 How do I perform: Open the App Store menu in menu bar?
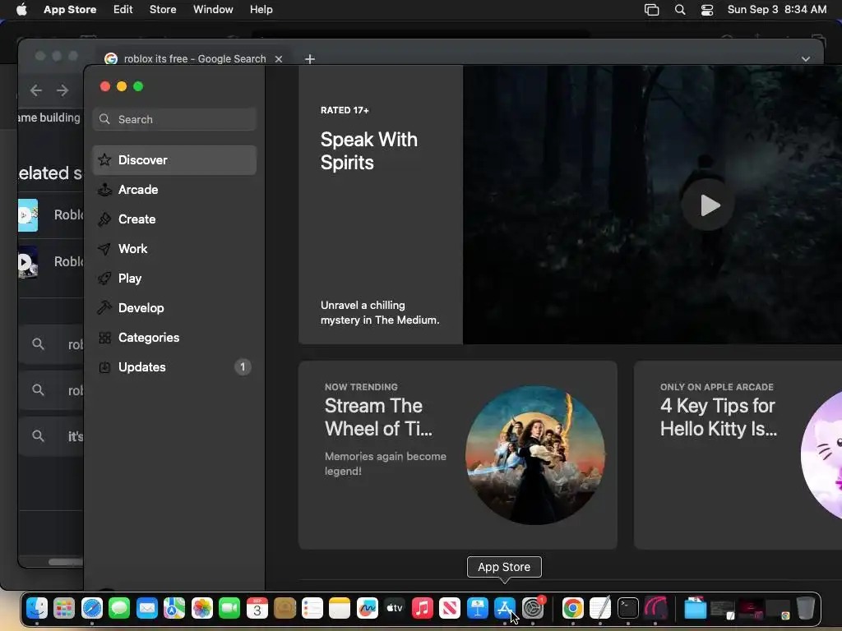coord(70,9)
